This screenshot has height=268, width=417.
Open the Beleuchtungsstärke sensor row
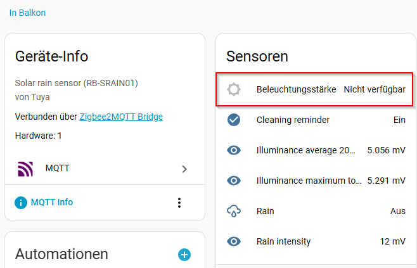tap(296, 89)
